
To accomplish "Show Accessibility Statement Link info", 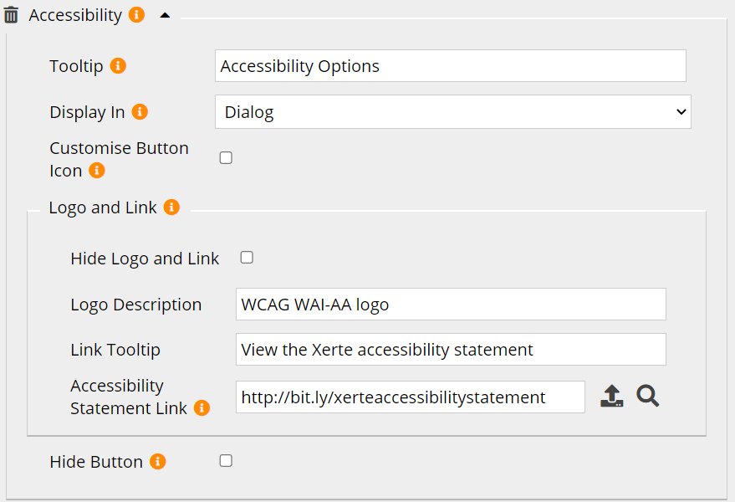I will coord(202,408).
